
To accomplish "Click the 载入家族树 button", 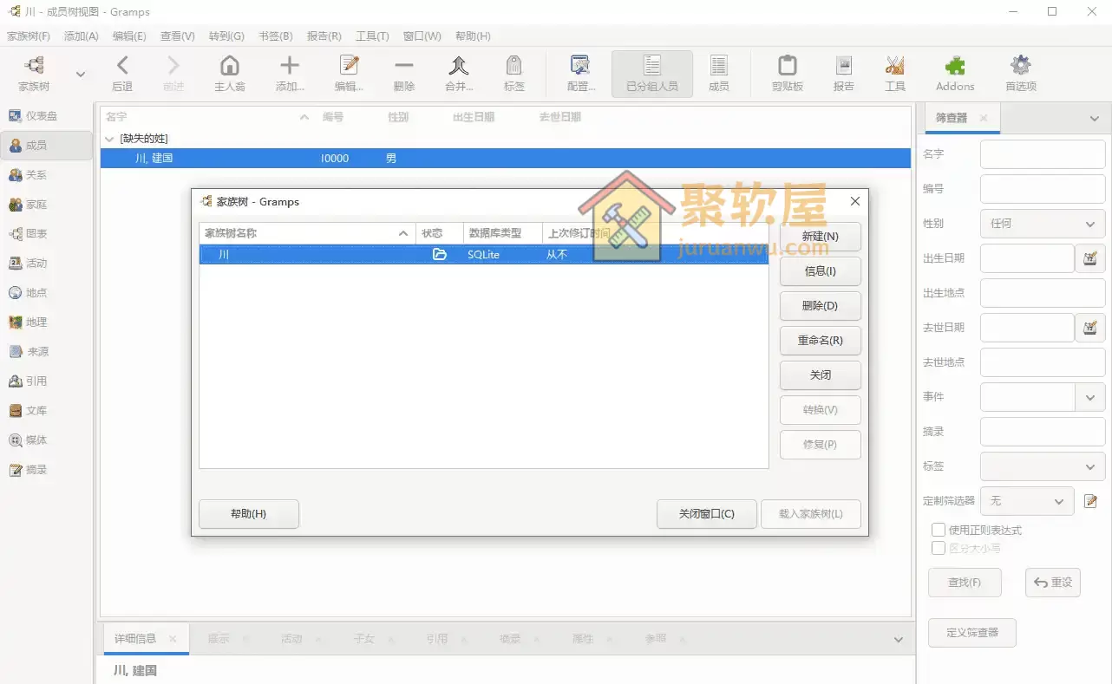I will (810, 514).
